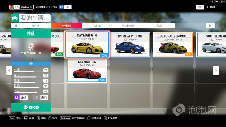Viewport: 226px width, 127px height.
Task: Select the Cayman GTS 2015 Porsche card
Action: (x=87, y=71)
